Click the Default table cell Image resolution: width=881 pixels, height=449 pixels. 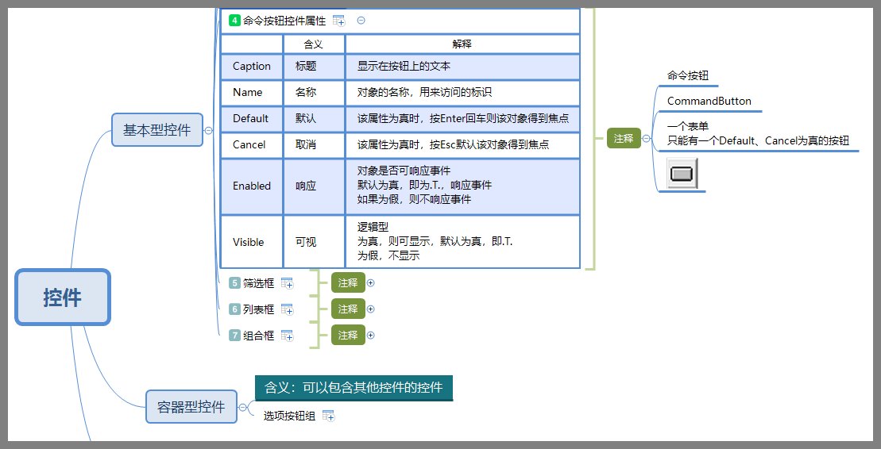pos(252,118)
